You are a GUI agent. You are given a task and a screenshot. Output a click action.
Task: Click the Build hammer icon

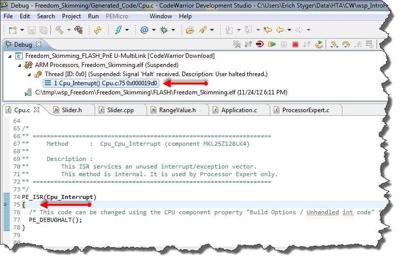60,30
